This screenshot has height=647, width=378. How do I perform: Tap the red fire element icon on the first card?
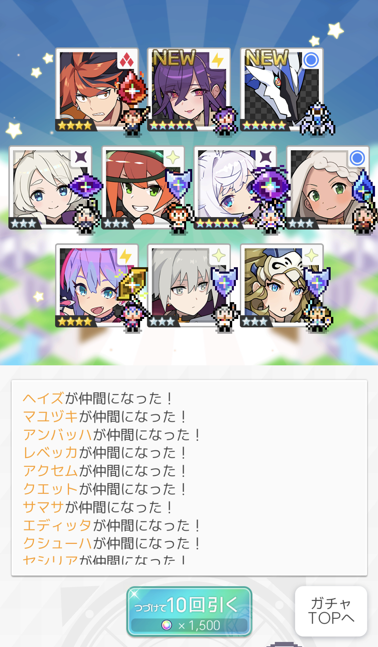[127, 61]
